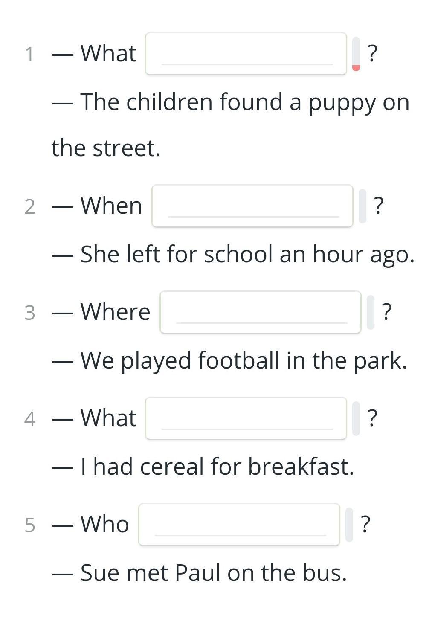Click the word "Where" in question 3
Viewport: 432px width, 621px height.
tap(115, 312)
